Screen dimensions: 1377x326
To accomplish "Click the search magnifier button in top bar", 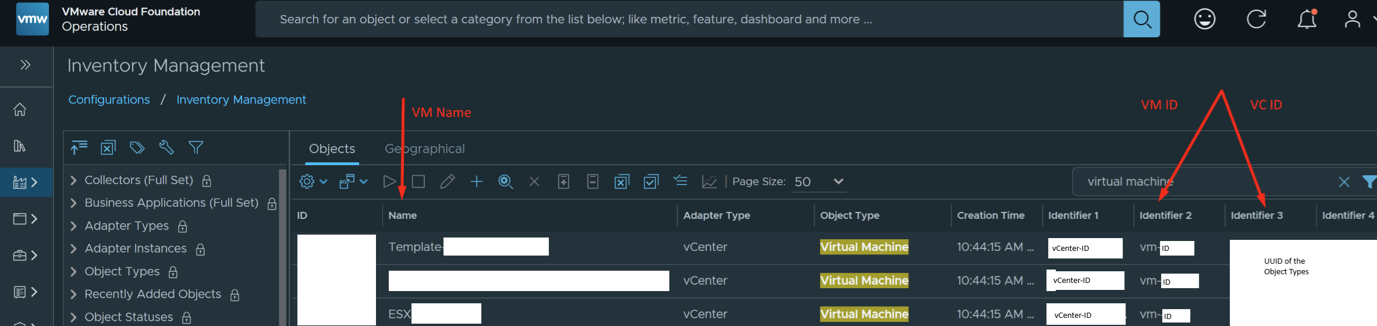I will tap(1141, 19).
